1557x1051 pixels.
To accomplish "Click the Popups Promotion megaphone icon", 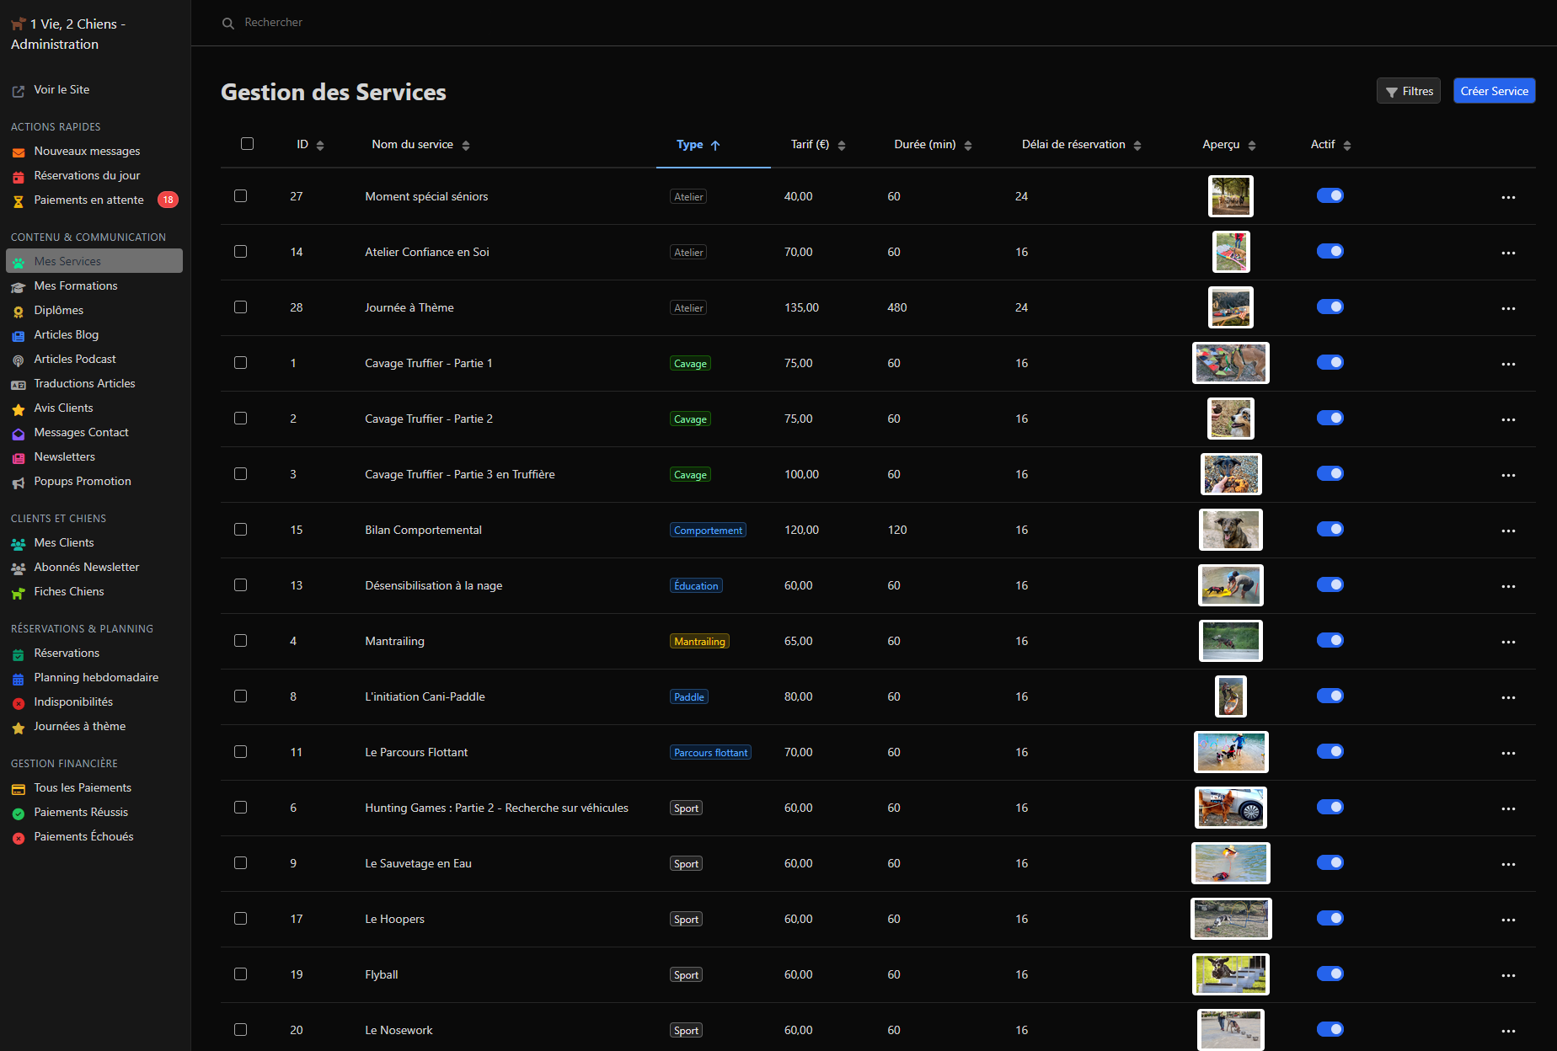I will [19, 483].
